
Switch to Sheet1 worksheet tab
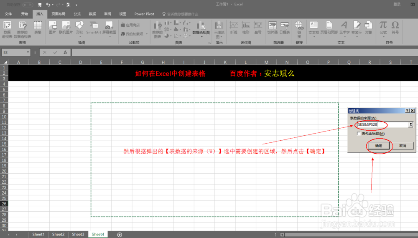tap(38, 235)
